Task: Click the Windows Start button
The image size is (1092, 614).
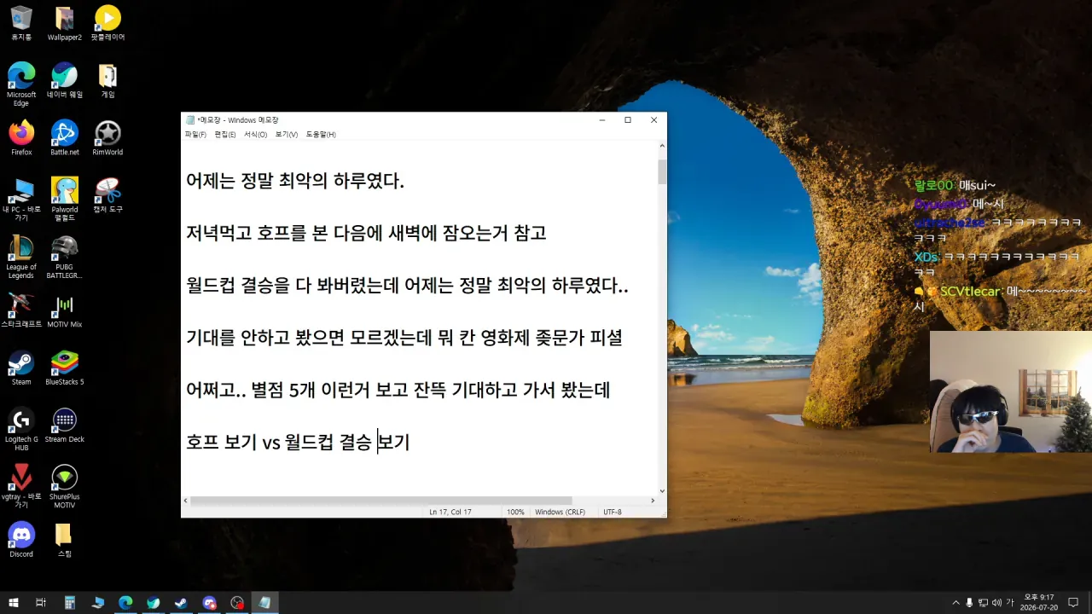Action: (x=14, y=603)
